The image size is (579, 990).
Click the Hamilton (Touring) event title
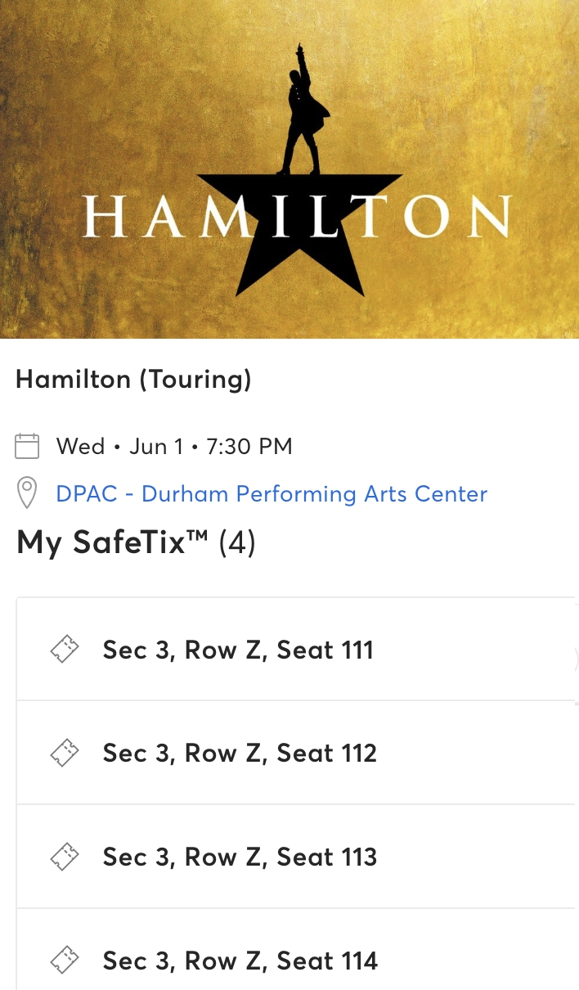point(134,379)
